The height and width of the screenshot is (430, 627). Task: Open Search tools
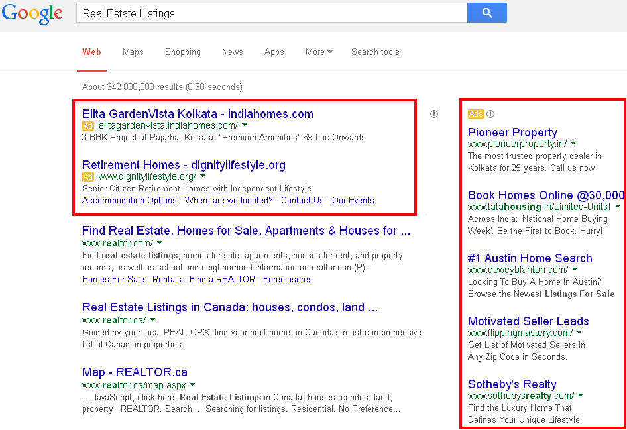375,52
